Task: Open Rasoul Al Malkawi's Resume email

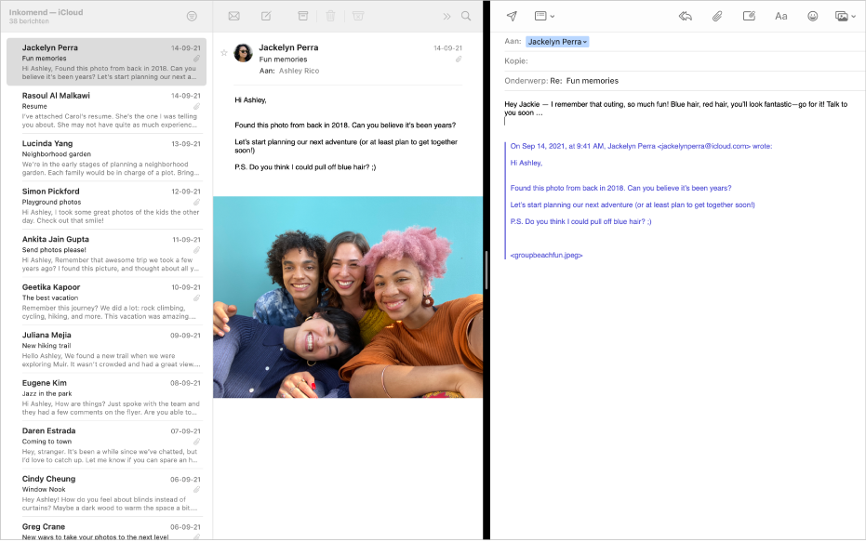Action: [x=107, y=110]
